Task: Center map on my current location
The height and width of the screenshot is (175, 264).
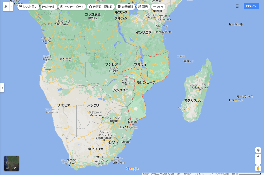Action: point(258,150)
